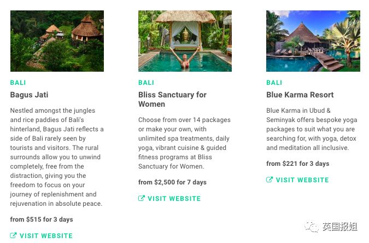Select the Bagus Jati jungle huts photo

57,41
